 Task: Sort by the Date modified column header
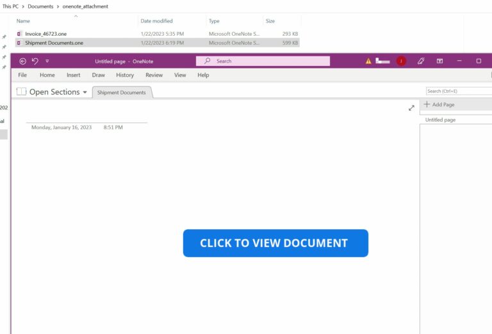(156, 21)
